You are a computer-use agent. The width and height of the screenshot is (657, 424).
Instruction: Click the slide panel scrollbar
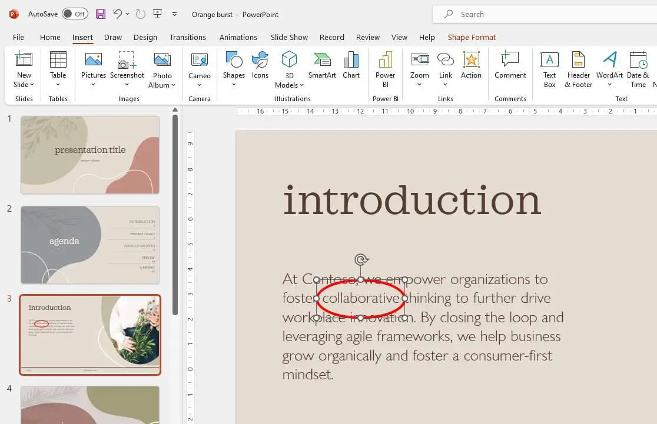click(175, 214)
